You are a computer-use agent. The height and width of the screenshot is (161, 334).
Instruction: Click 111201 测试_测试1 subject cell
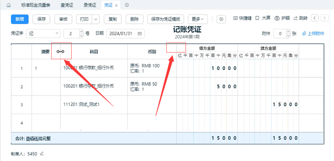(x=81, y=104)
